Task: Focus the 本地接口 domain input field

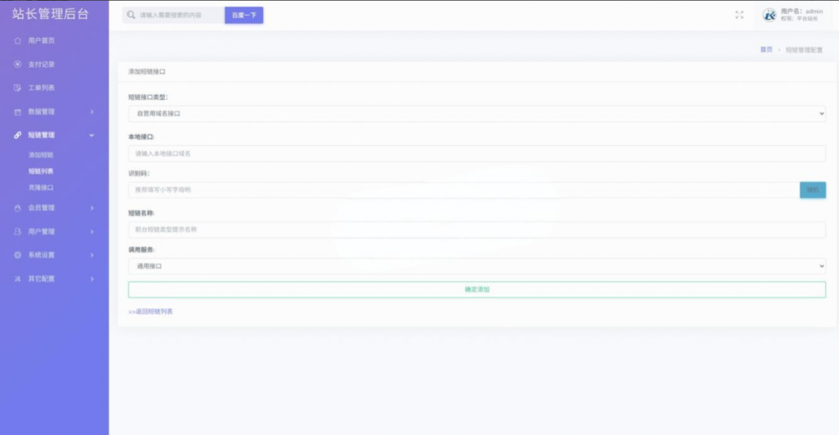Action: [476, 153]
